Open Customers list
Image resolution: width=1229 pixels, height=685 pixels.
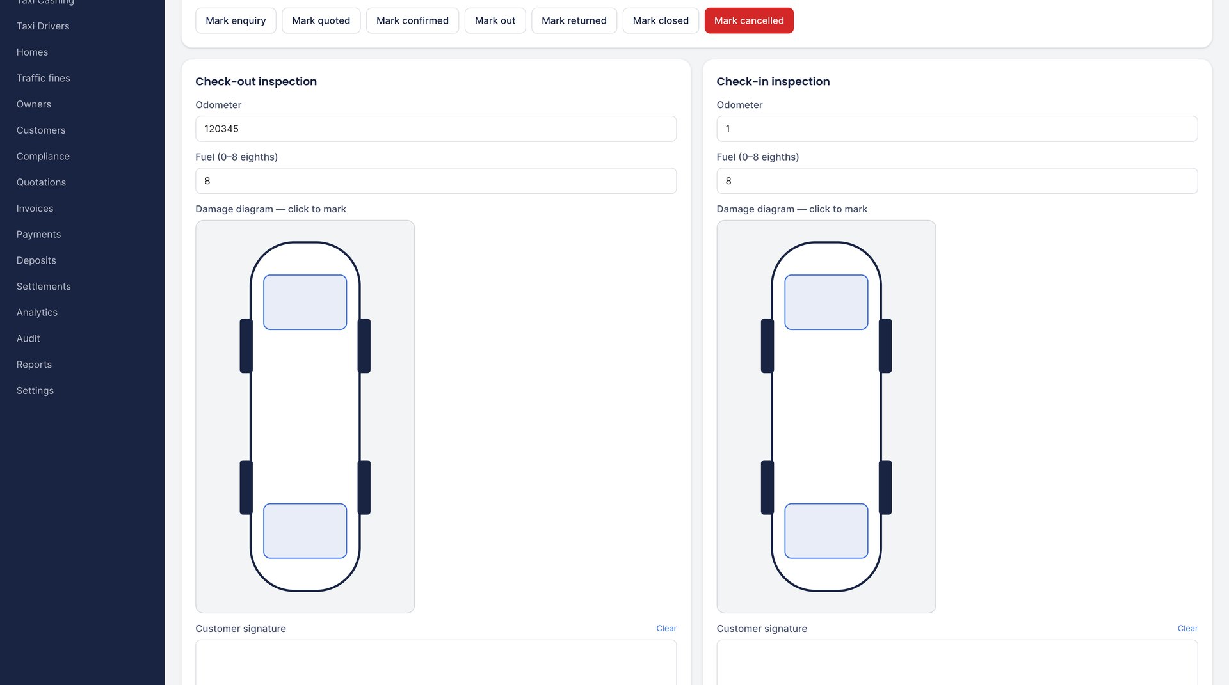coord(41,130)
